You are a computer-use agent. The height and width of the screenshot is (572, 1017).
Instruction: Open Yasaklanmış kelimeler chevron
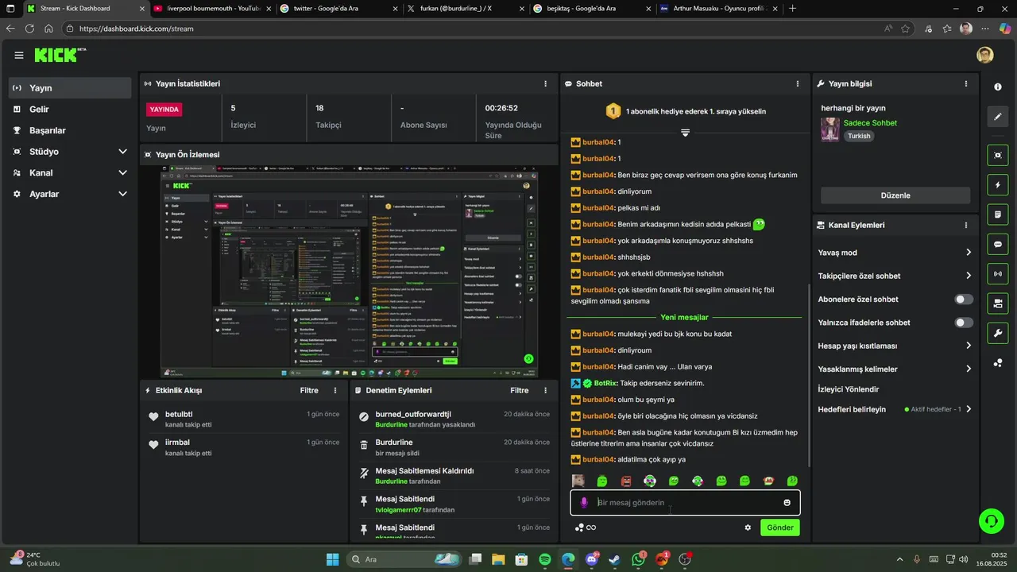[x=969, y=369]
